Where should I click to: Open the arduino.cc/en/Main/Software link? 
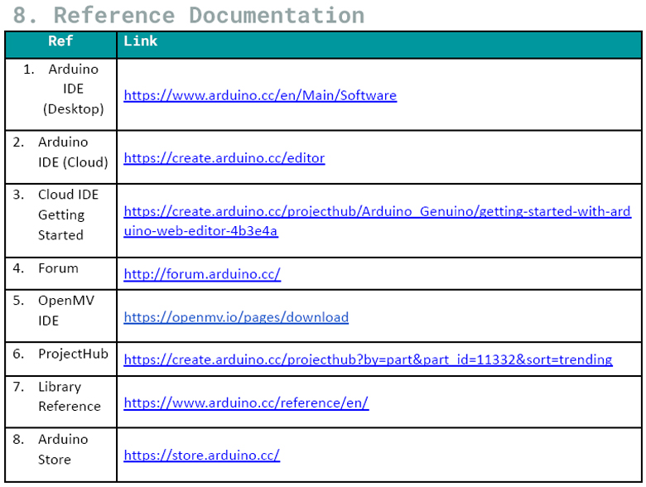click(260, 95)
